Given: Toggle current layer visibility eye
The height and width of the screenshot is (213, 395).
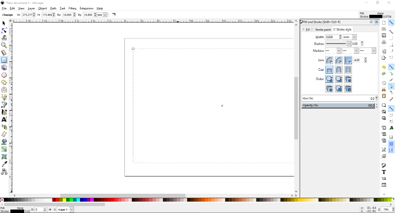Looking at the screenshot, I should tap(50, 210).
